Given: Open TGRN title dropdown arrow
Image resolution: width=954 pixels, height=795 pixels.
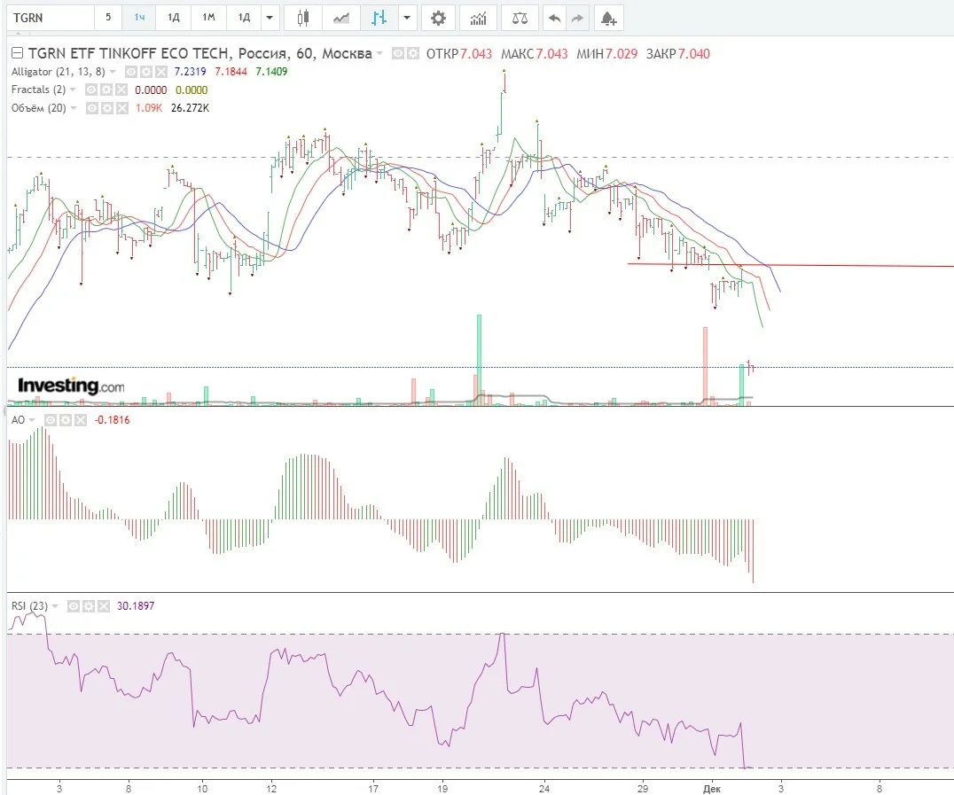Looking at the screenshot, I should (379, 53).
